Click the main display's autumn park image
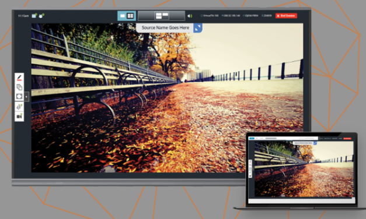Viewport: 366px width, 219px height. click(167, 98)
